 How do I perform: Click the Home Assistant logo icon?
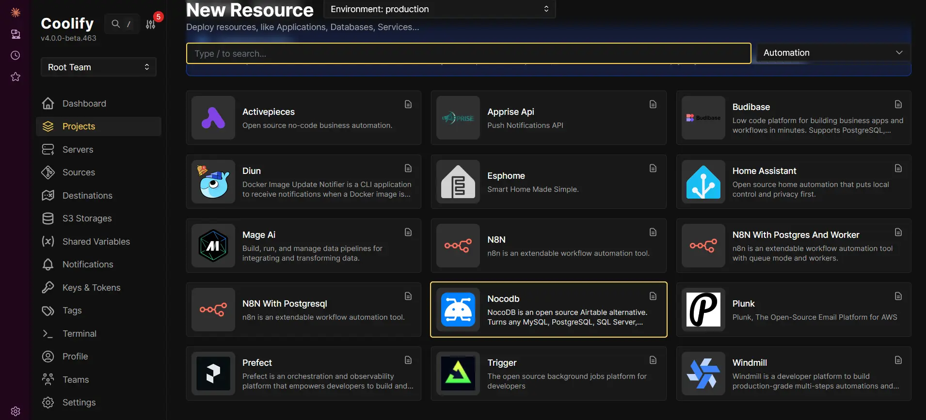click(x=703, y=182)
